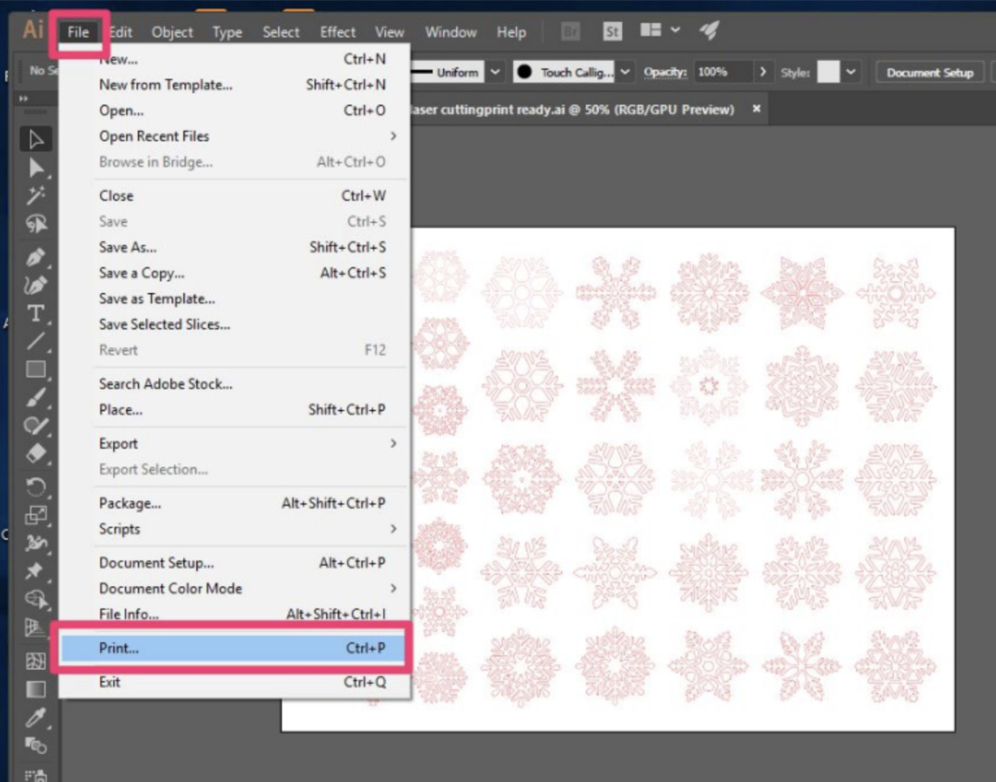Open the Window menu

point(450,32)
